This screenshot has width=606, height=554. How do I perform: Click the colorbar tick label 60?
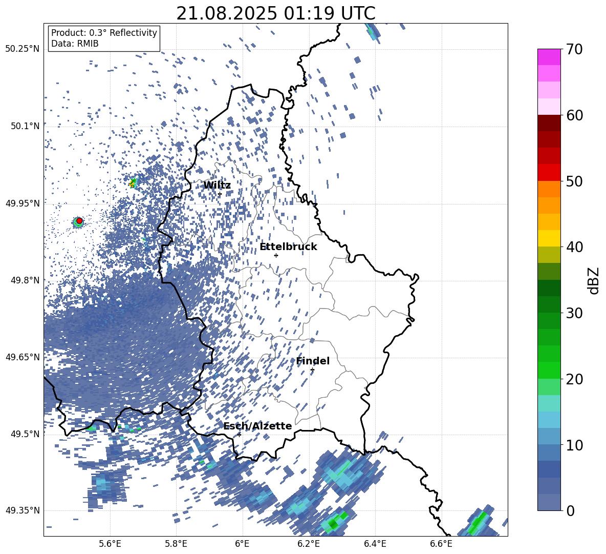pos(575,115)
